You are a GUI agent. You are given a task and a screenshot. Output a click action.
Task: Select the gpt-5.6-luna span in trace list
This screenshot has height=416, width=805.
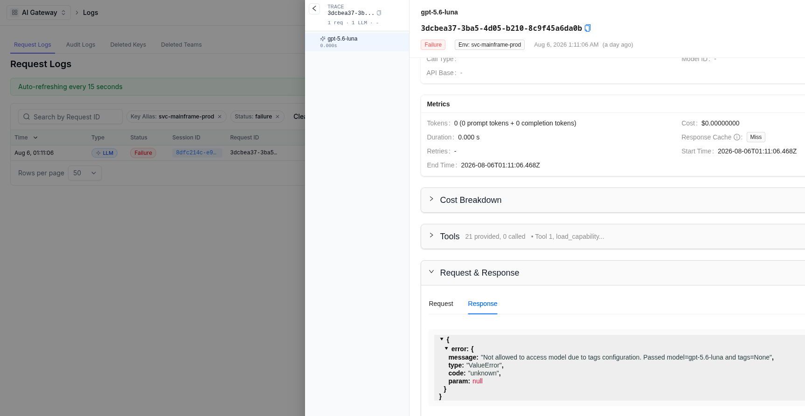click(357, 42)
